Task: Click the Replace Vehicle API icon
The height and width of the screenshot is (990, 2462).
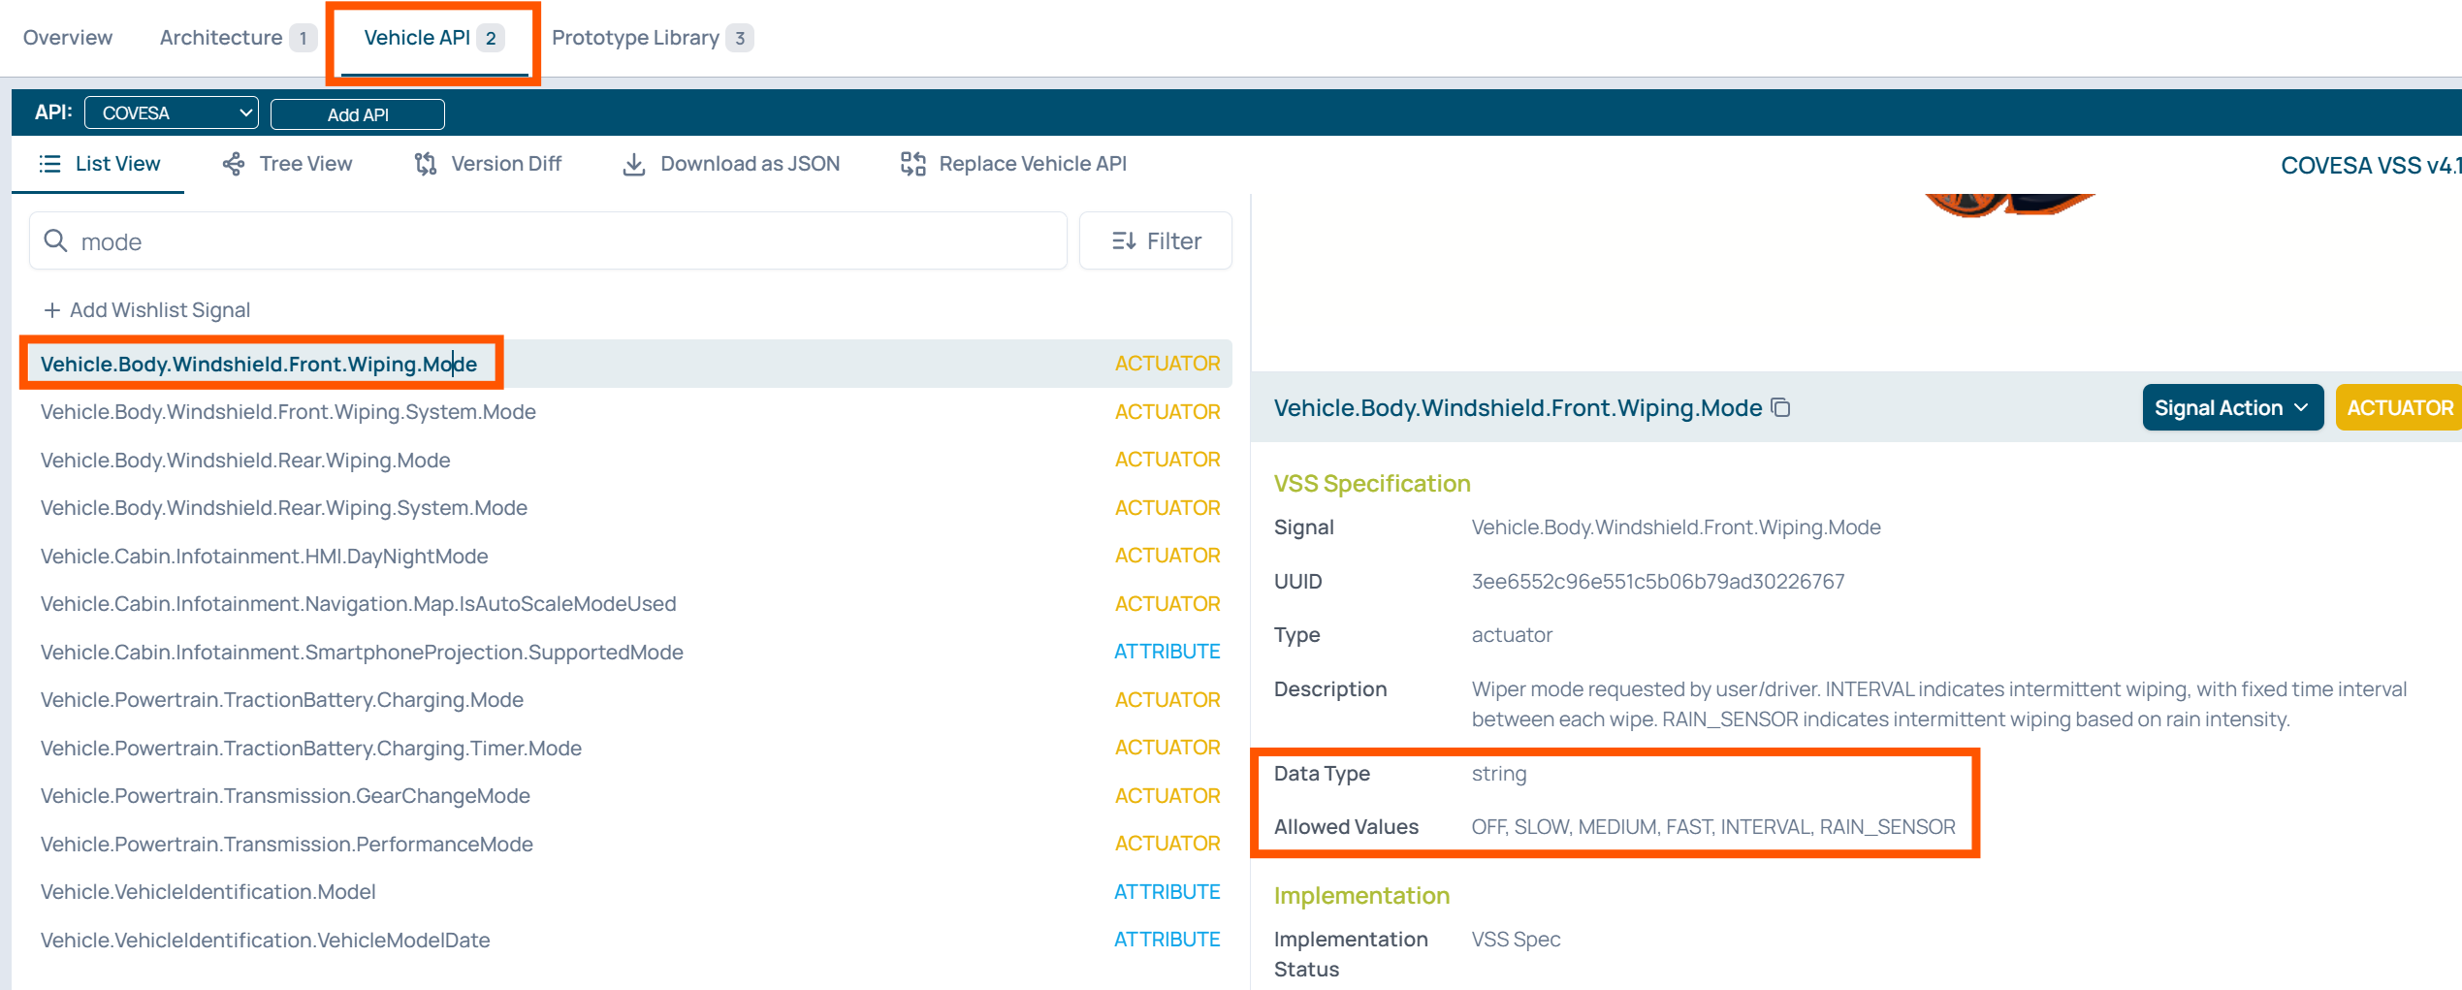Action: tap(912, 164)
